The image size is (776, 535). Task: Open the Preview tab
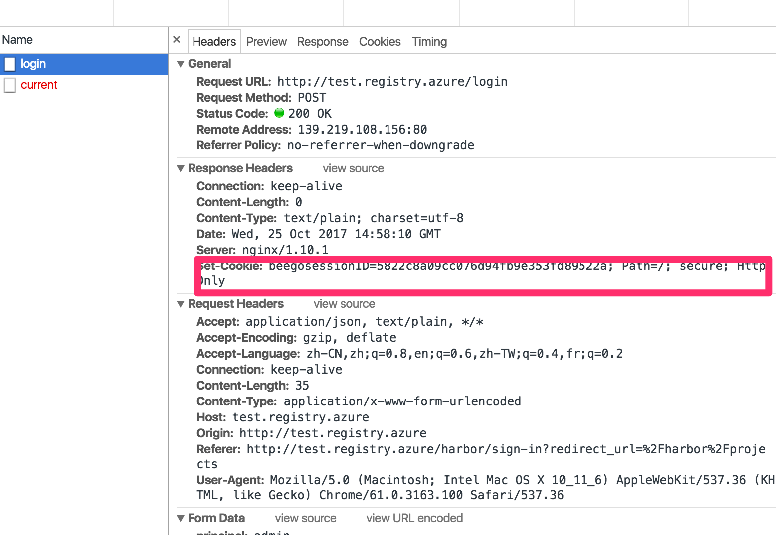[x=266, y=42]
